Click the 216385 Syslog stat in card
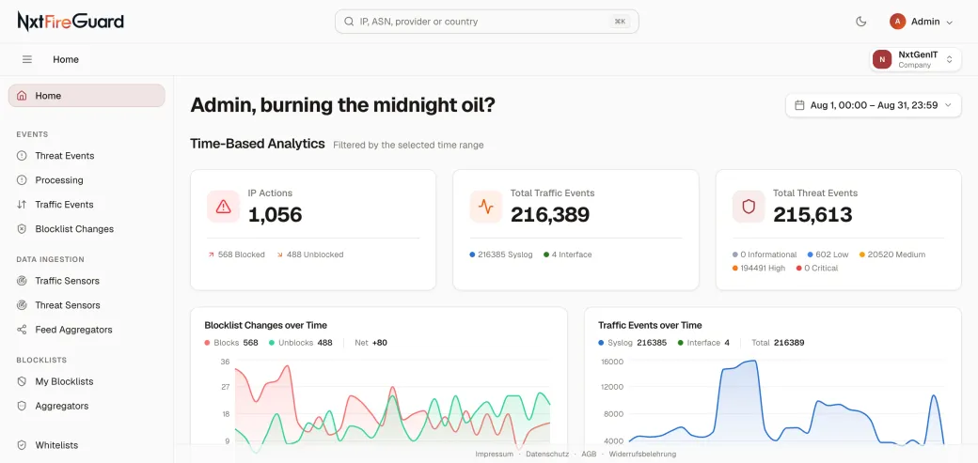Screen dimensions: 978x463 [x=501, y=255]
